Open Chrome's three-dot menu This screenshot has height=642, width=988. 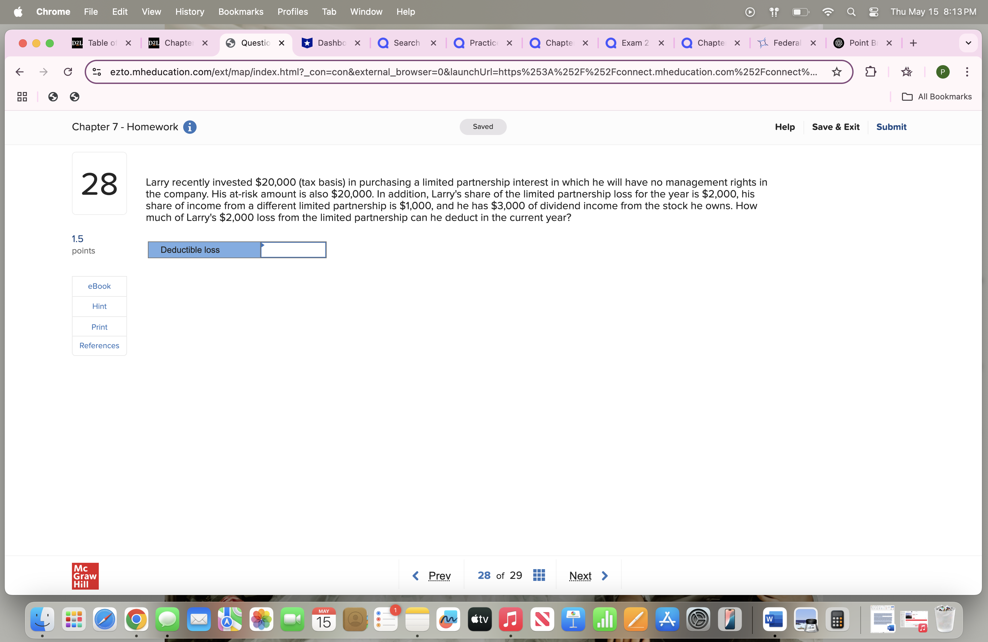[967, 72]
